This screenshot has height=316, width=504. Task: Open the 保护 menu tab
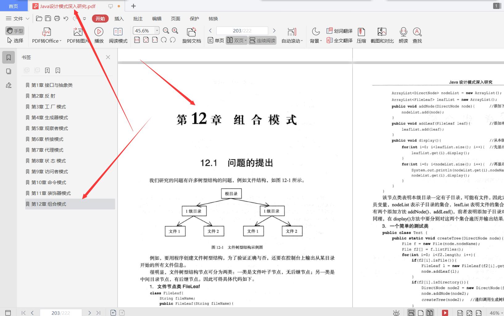click(194, 19)
